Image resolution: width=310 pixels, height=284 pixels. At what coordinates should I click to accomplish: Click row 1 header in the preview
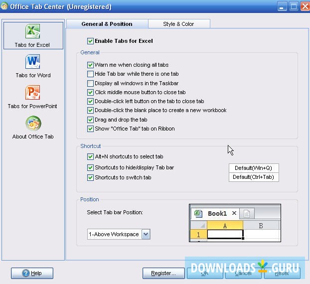pyautogui.click(x=198, y=235)
